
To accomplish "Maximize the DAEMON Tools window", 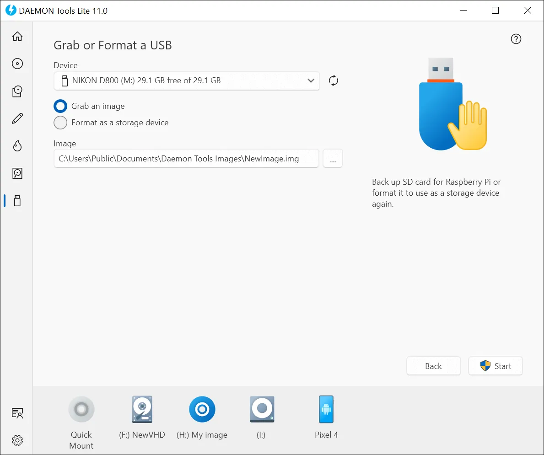I will (496, 11).
